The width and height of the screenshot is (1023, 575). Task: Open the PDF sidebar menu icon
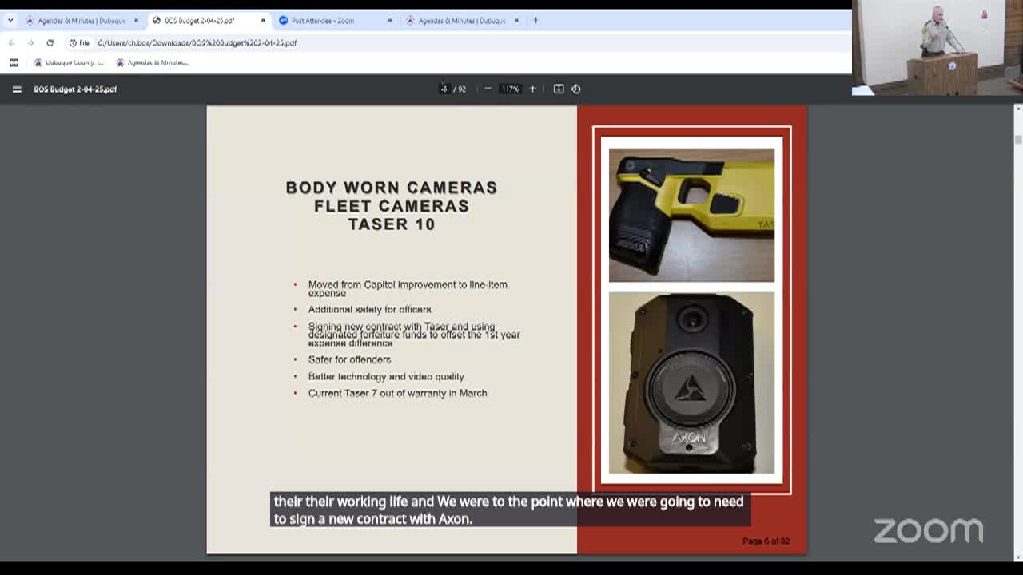tap(17, 89)
